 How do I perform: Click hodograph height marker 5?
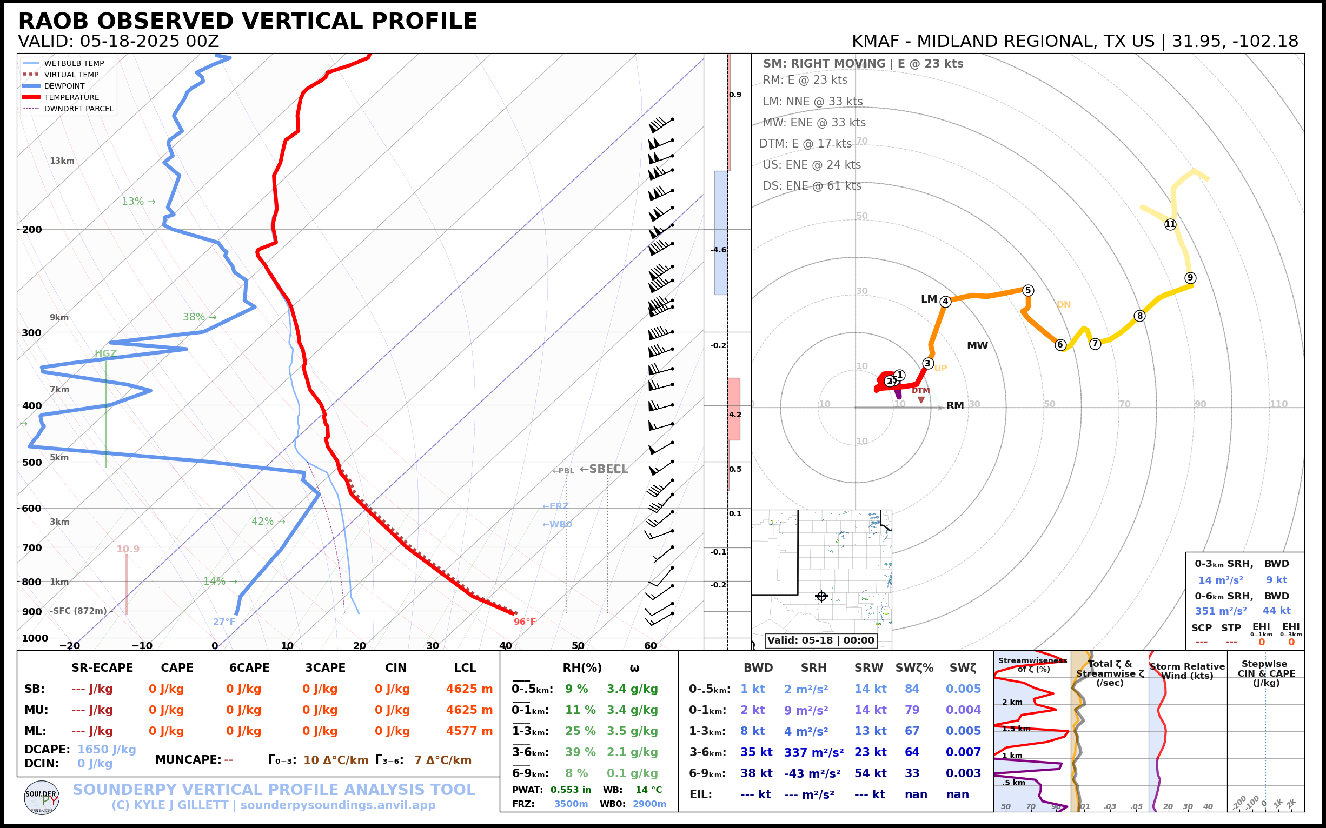click(1028, 290)
